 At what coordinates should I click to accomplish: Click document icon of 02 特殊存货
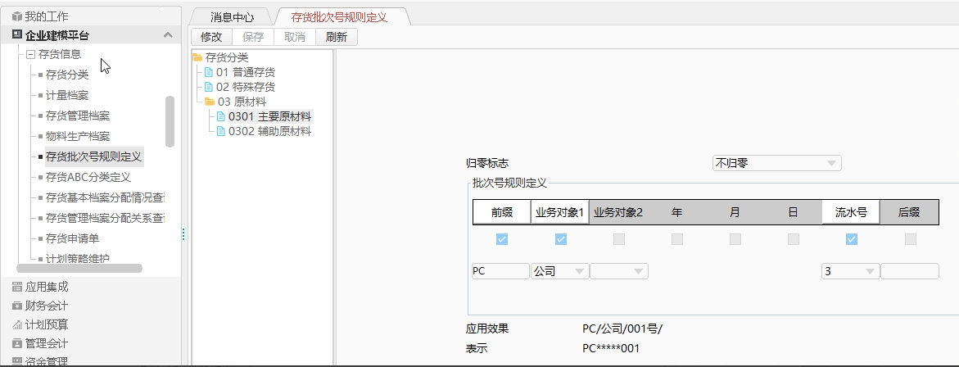pos(209,87)
